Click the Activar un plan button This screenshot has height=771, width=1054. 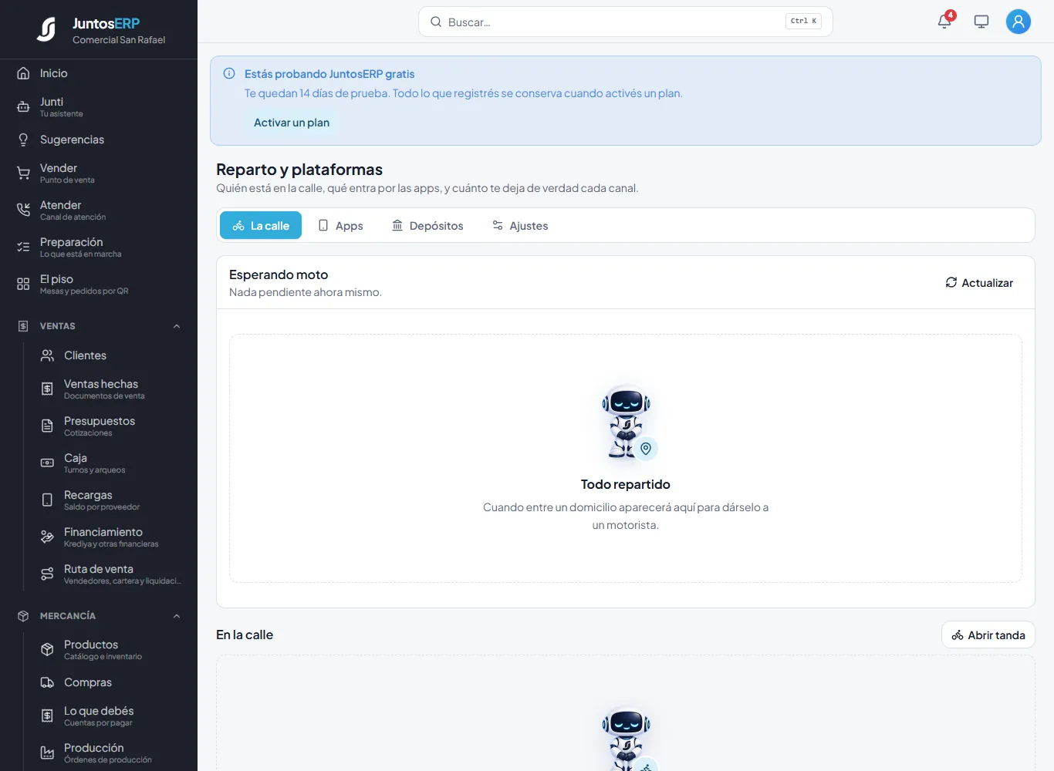click(x=292, y=123)
